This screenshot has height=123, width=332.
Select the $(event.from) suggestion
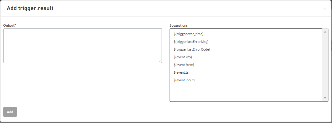pos(183,64)
